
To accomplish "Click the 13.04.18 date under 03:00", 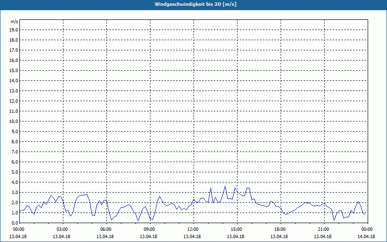I will pos(61,236).
